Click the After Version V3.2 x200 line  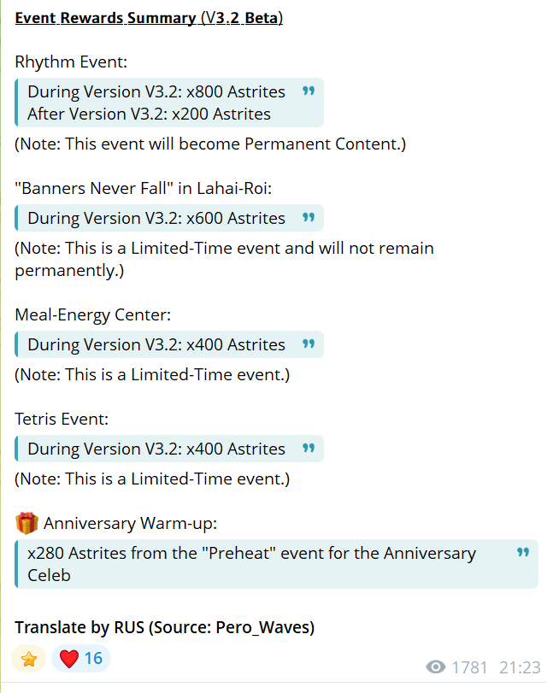coord(149,114)
